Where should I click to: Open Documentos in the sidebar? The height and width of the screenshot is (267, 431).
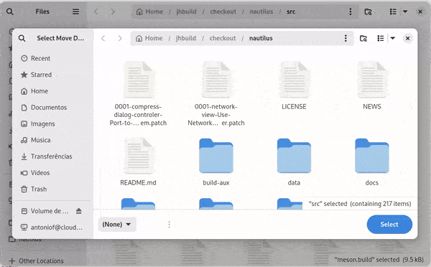click(x=52, y=108)
